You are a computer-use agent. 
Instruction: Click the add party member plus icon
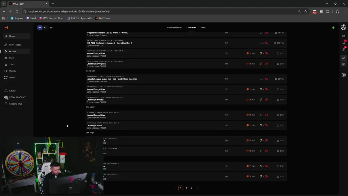pos(344,64)
